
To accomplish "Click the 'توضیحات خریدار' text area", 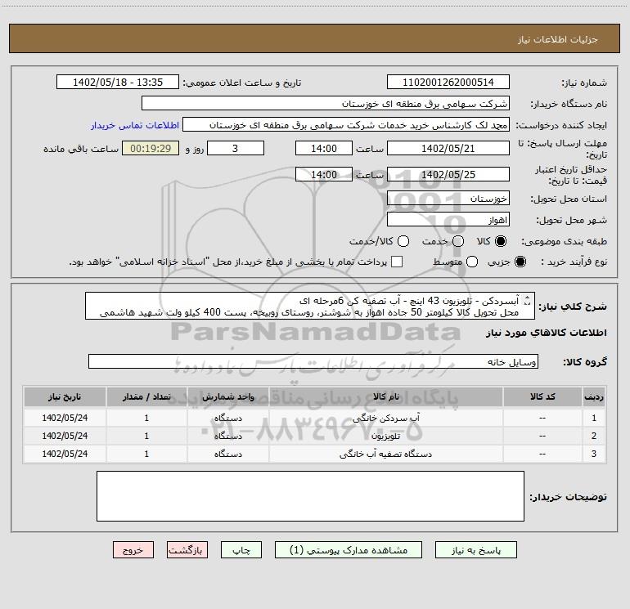I will point(310,495).
